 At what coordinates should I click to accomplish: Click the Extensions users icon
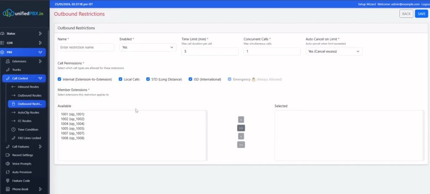[8, 61]
